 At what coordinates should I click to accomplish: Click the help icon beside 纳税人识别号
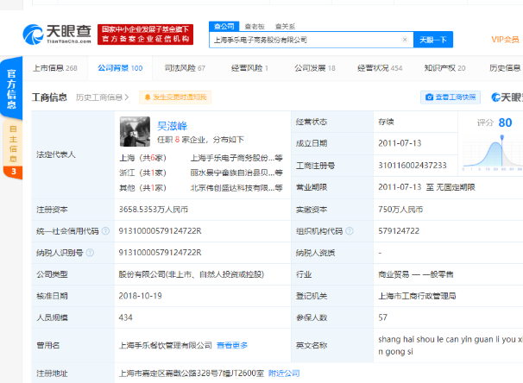point(90,253)
